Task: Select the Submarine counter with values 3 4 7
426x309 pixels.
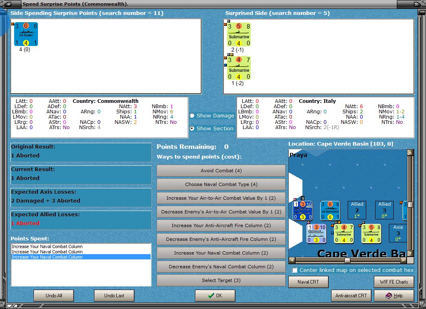Action: click(x=239, y=68)
